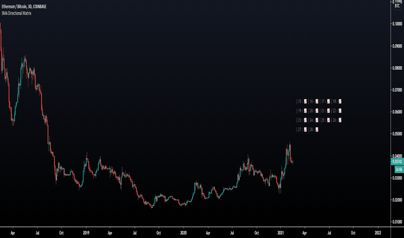This screenshot has width=404, height=238.
Task: Click the chart-up icon next to 19
Action: [x=305, y=111]
